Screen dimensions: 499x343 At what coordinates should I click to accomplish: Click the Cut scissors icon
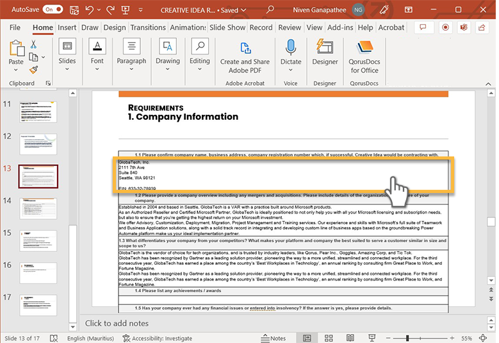tap(33, 44)
